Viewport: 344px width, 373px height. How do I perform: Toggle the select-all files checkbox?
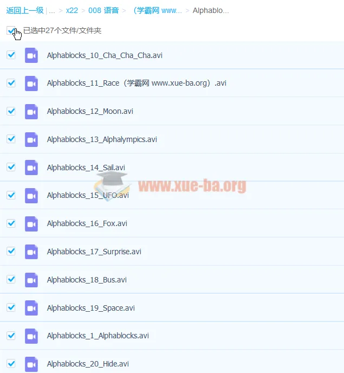click(11, 30)
